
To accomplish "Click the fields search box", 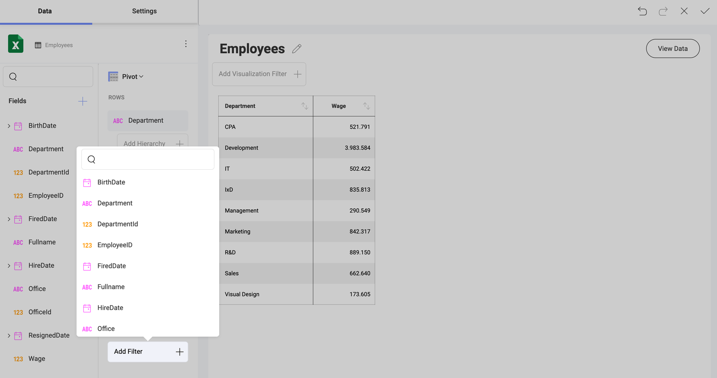I will 48,77.
